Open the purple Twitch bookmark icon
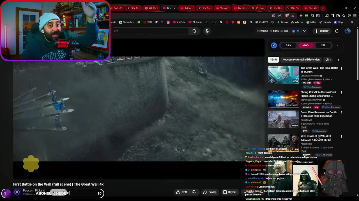 coord(157,22)
